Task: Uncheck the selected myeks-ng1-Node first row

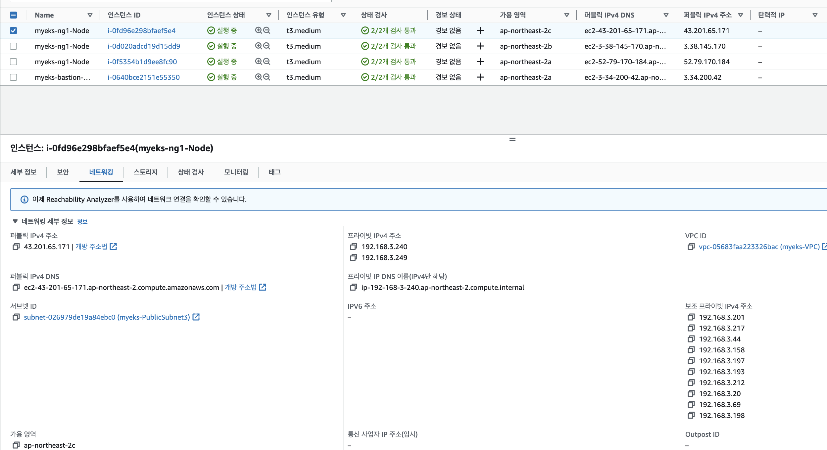Action: click(13, 30)
